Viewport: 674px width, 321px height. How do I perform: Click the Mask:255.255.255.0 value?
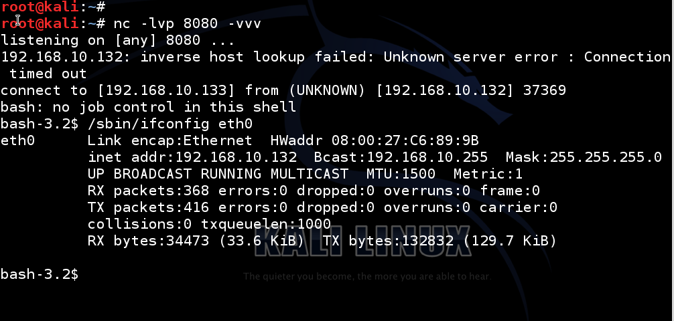(x=584, y=157)
